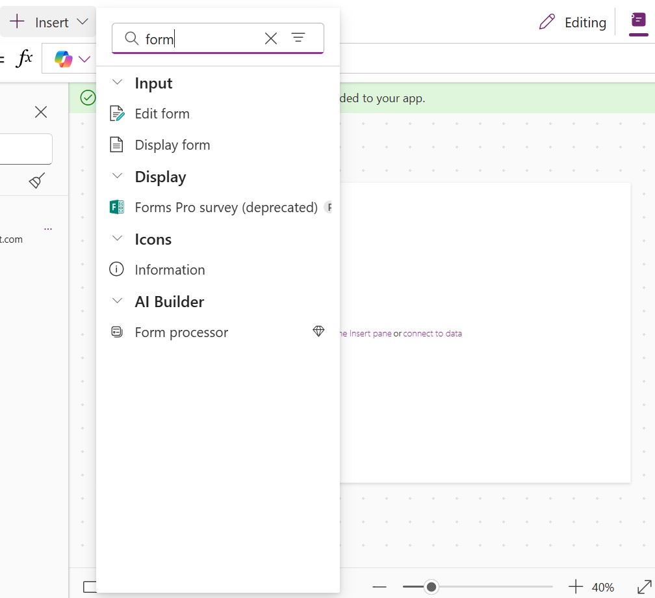Collapse the AI Builder category
Image resolution: width=655 pixels, height=598 pixels.
118,301
